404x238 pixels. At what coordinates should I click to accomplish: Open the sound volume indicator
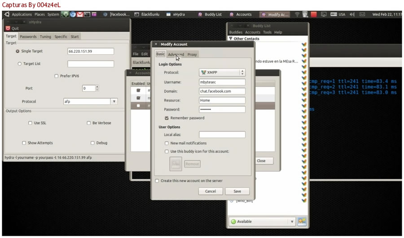[352, 14]
